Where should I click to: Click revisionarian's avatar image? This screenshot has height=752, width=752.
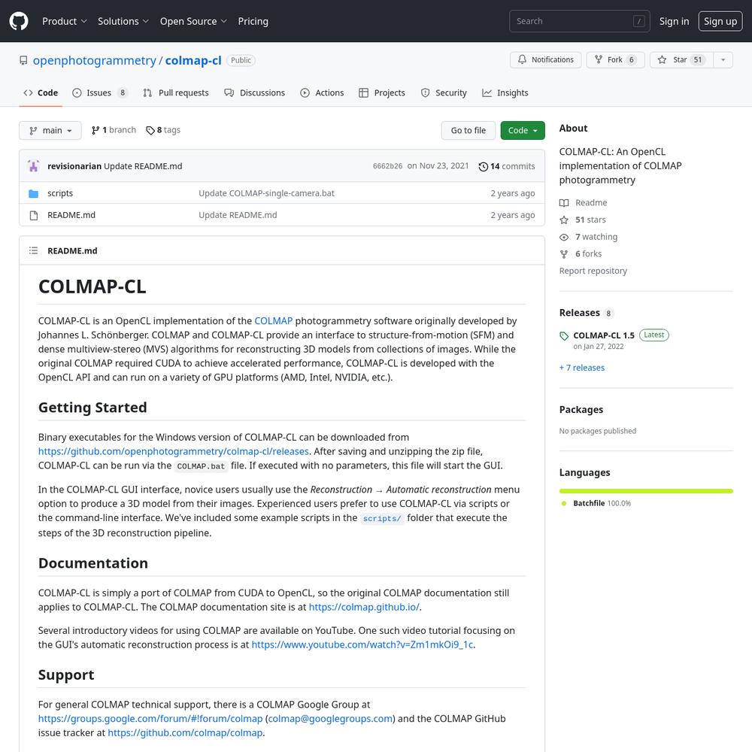point(34,166)
